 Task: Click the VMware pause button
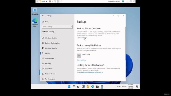[x=50, y=1]
